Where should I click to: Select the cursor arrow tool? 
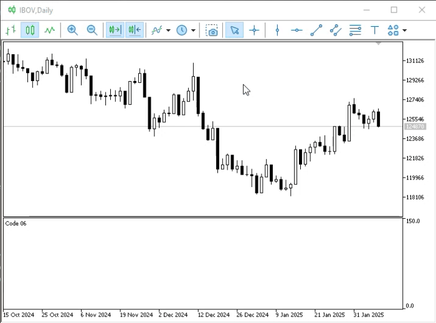234,30
